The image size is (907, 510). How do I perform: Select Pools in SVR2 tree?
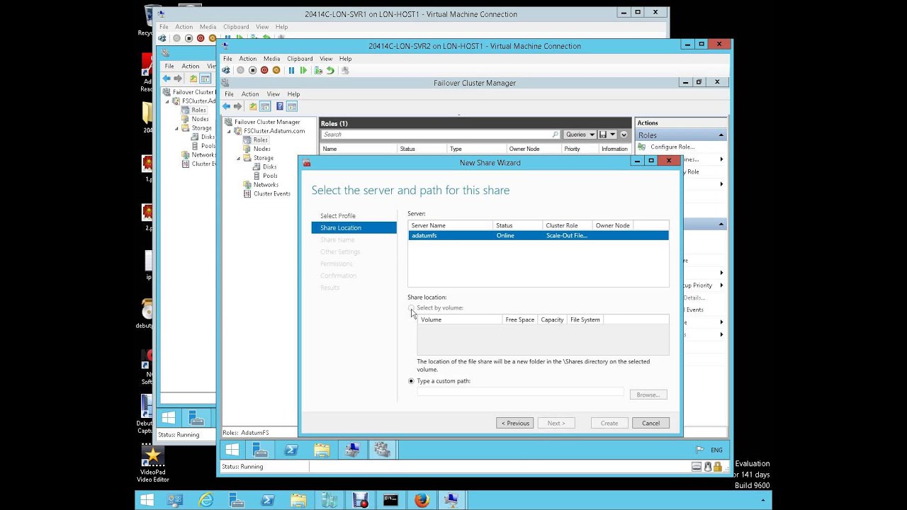pyautogui.click(x=270, y=176)
